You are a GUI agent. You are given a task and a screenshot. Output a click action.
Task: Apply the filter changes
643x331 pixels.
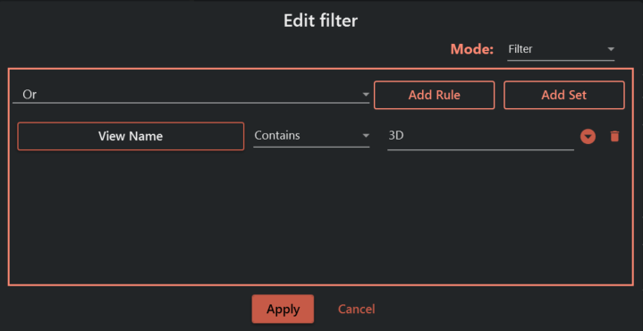tap(283, 309)
